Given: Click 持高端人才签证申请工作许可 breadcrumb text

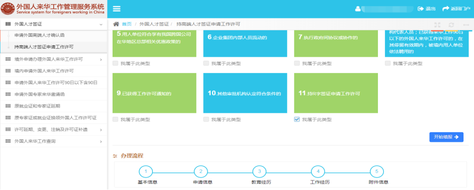Looking at the screenshot, I should (x=208, y=24).
